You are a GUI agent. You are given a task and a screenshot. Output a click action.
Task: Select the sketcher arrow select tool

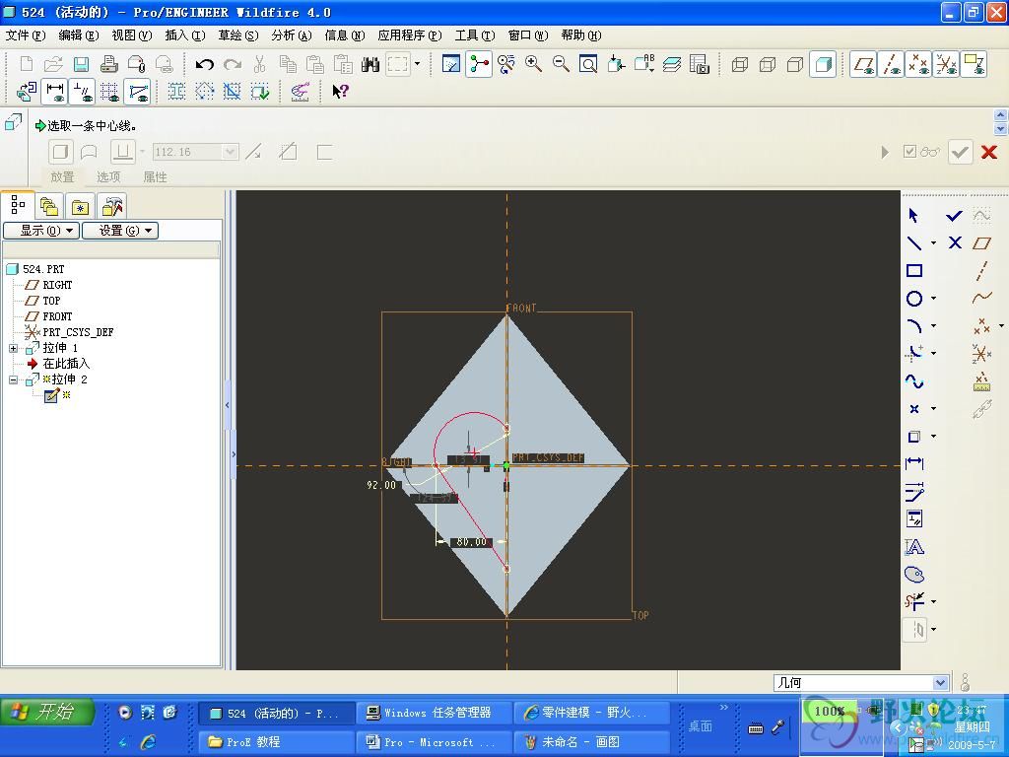point(913,216)
